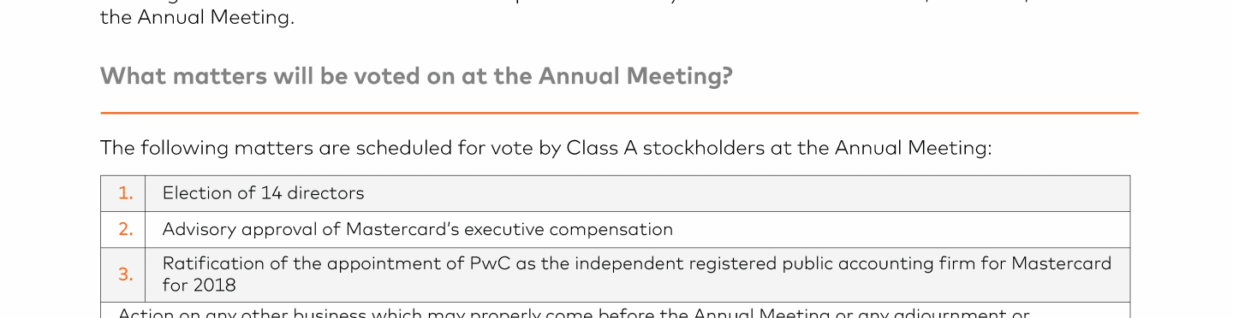
Task: Select the orange number 2 cell
Action: tap(123, 230)
